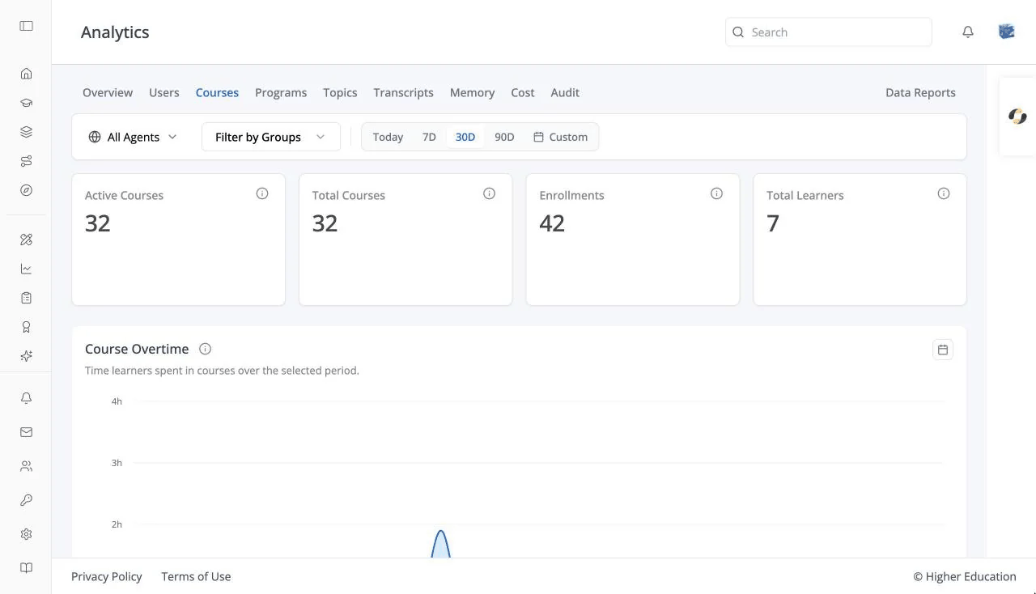Toggle the sidebar panel icon
Viewport: 1036px width, 594px height.
point(26,26)
